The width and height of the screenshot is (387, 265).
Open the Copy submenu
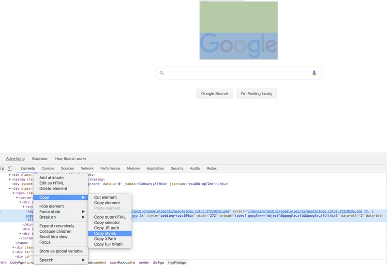click(x=61, y=197)
